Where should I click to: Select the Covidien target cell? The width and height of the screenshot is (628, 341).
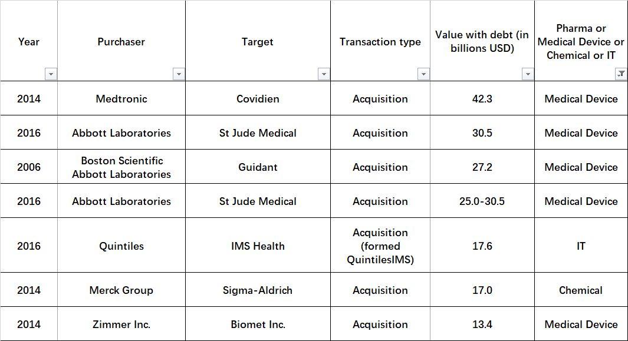258,98
